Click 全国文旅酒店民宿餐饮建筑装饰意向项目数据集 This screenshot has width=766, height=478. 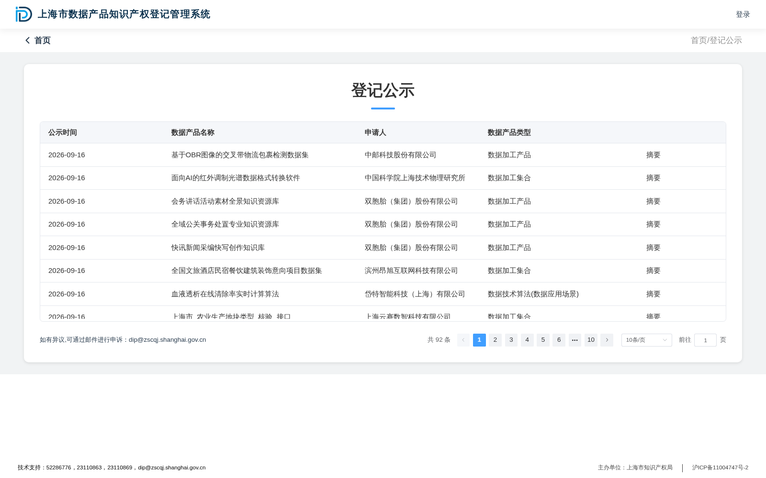247,271
